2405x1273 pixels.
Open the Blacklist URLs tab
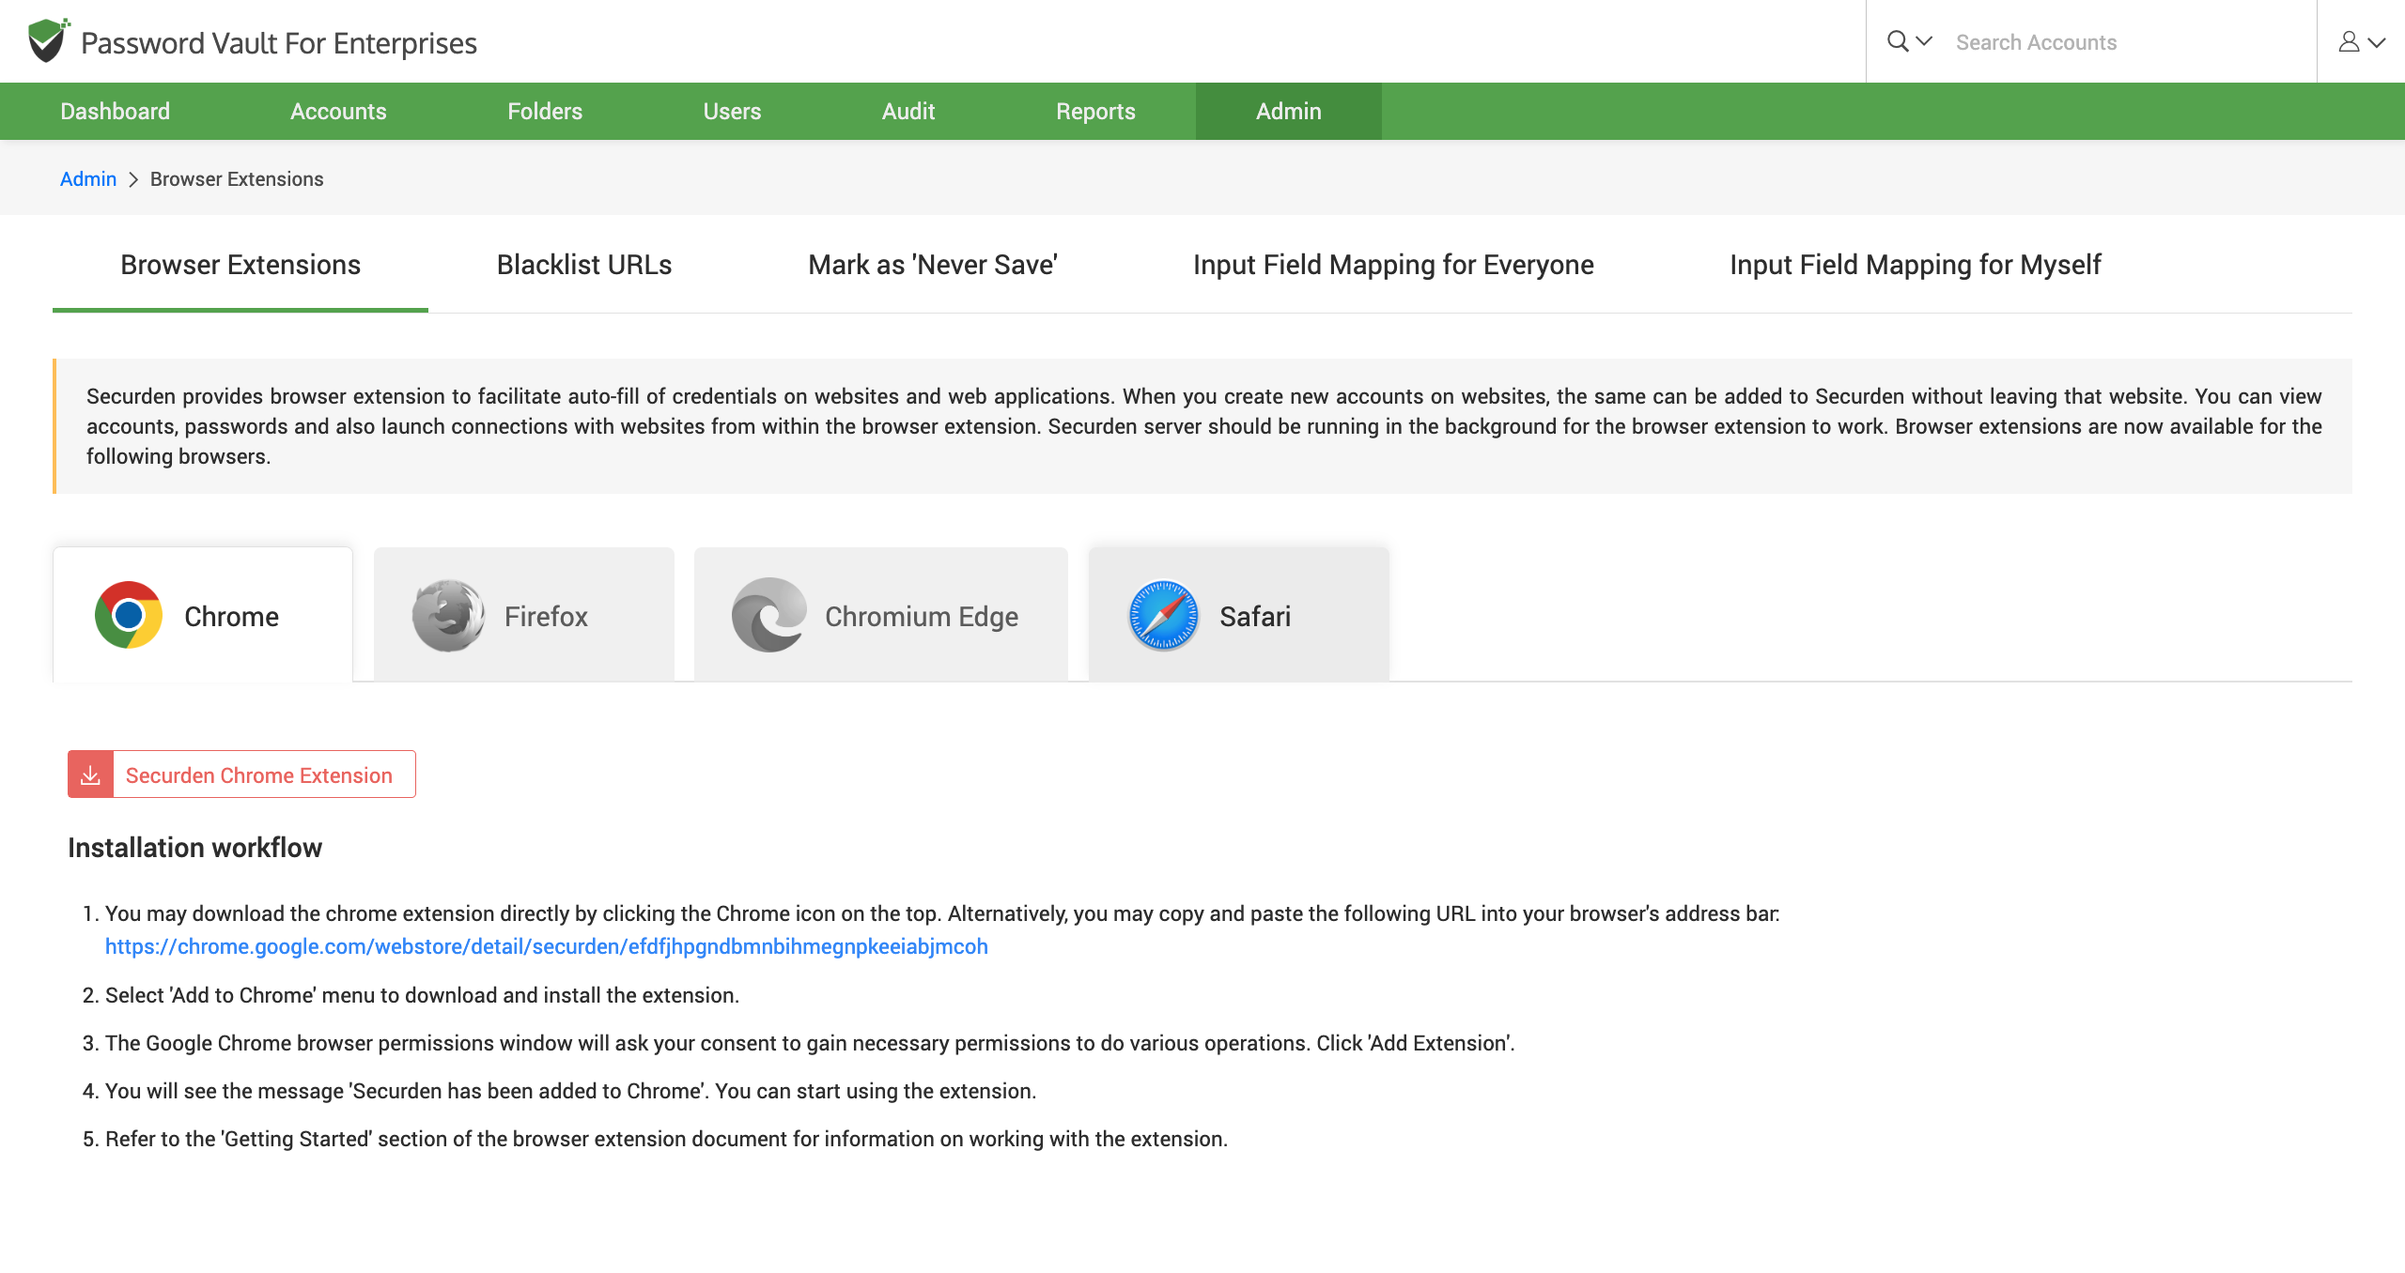pyautogui.click(x=583, y=265)
